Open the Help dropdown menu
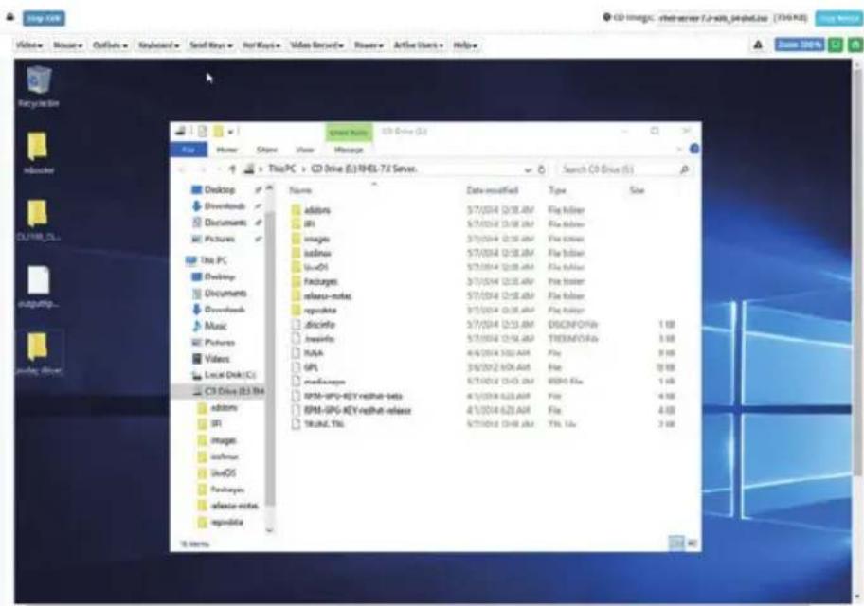 tap(465, 45)
